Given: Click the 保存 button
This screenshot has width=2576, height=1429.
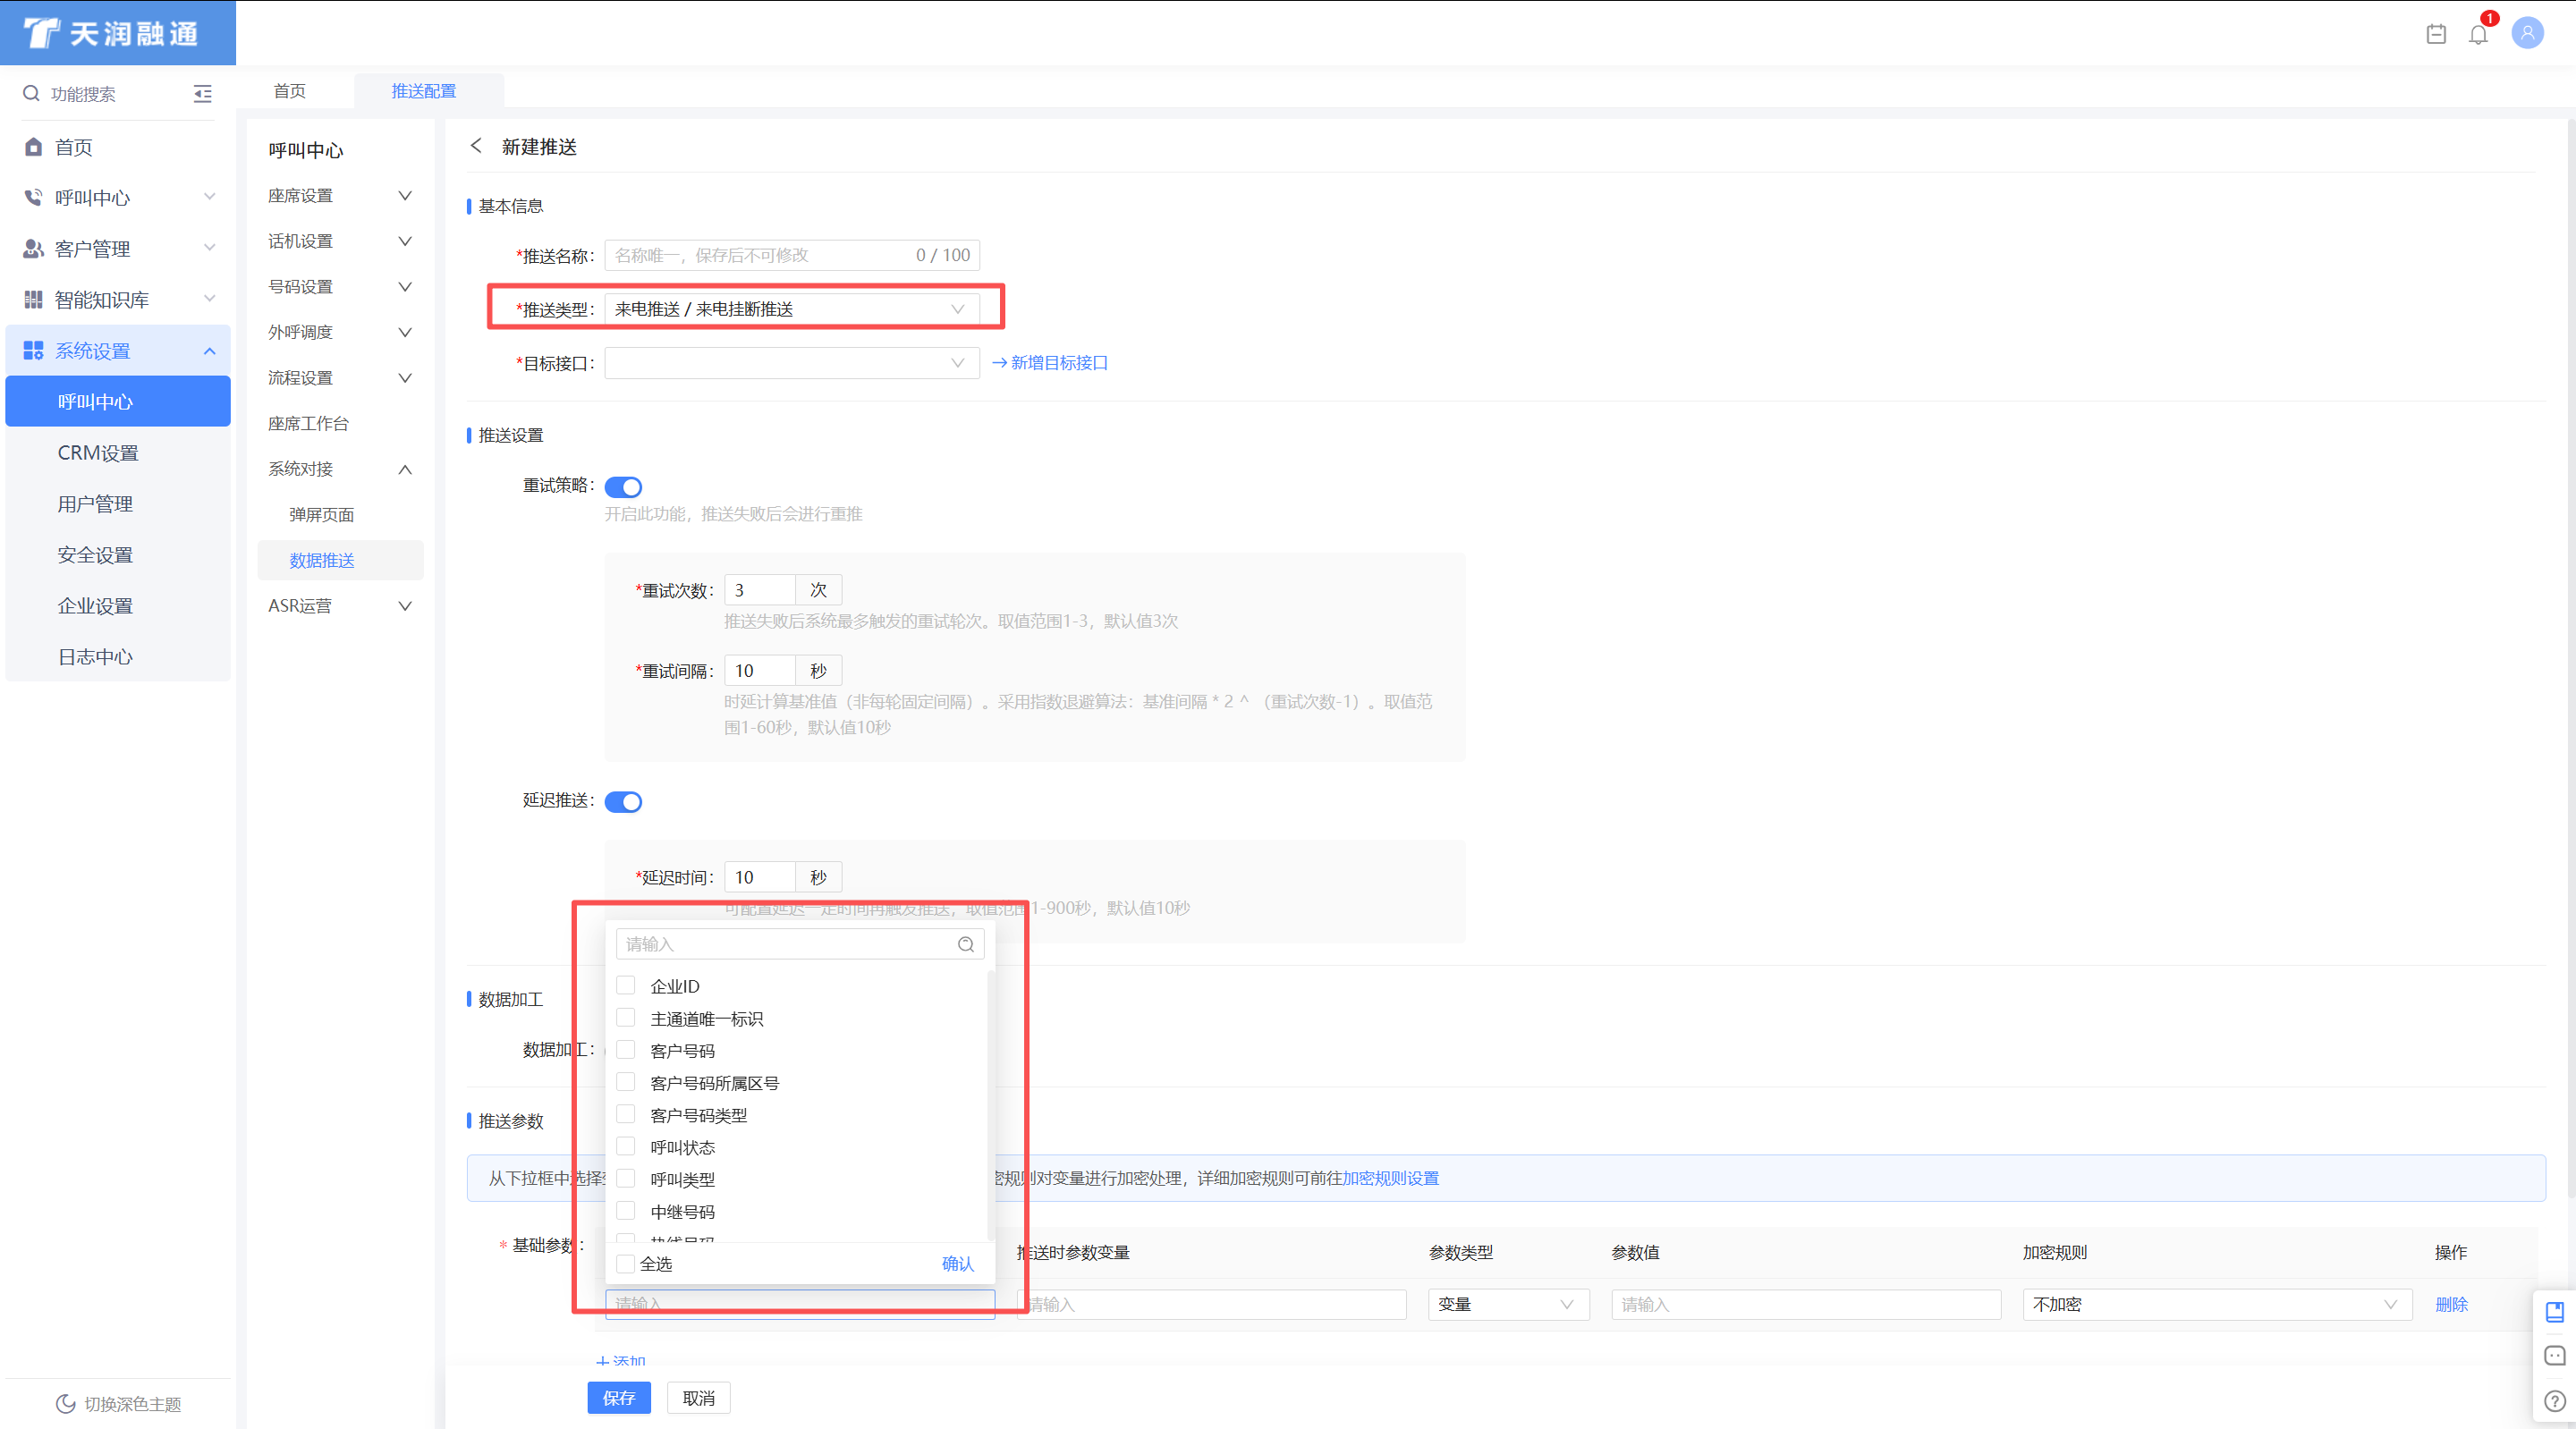Looking at the screenshot, I should [619, 1398].
